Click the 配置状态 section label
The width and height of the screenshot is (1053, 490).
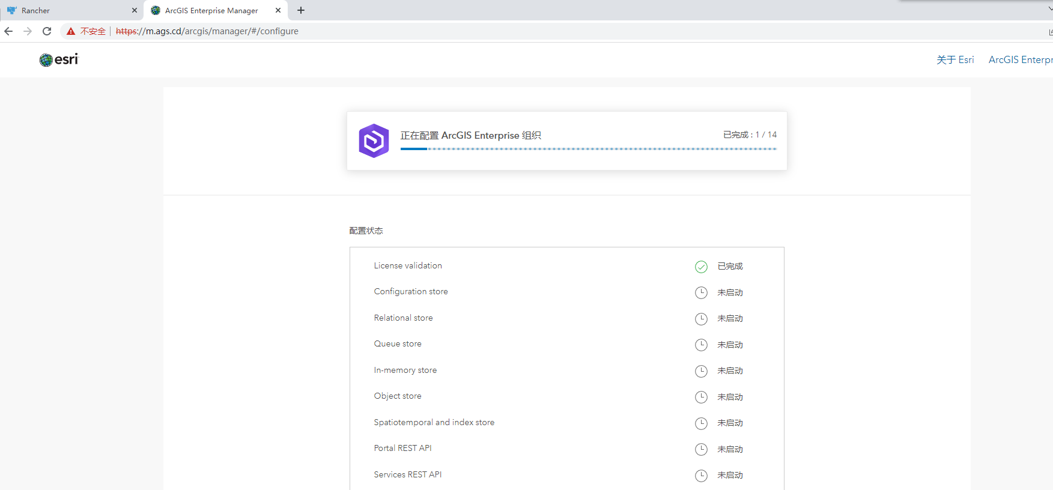pyautogui.click(x=366, y=231)
